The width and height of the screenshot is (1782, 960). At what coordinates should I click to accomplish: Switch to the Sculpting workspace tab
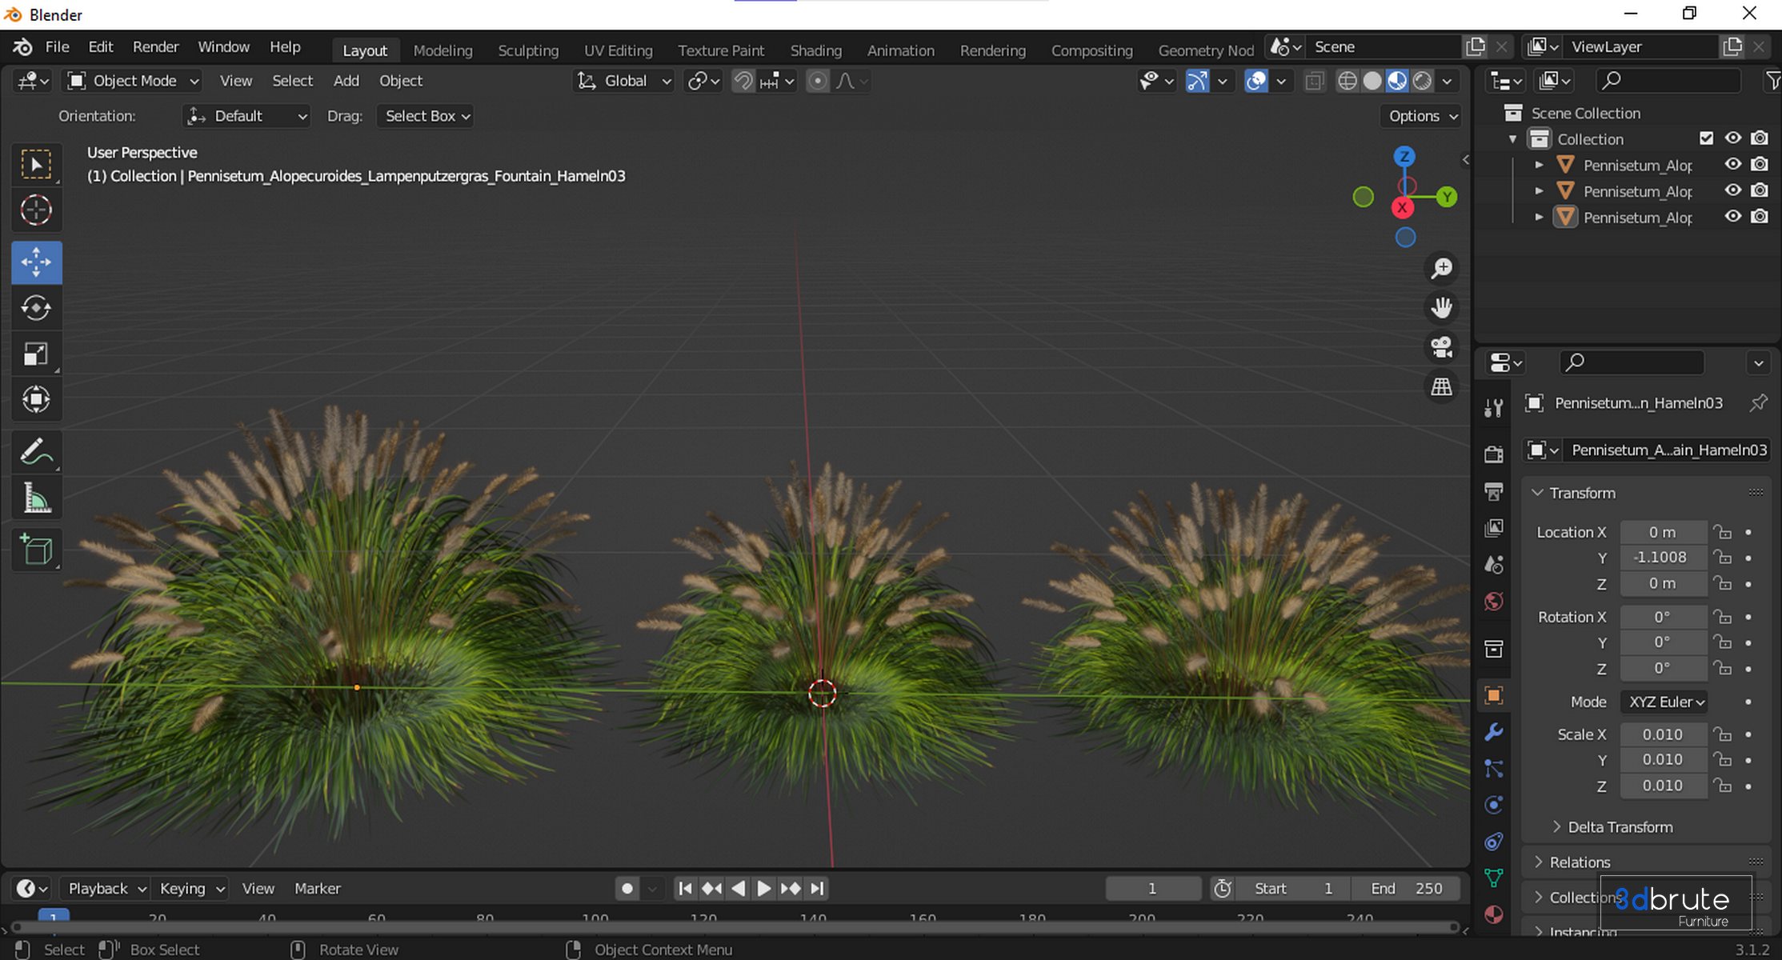[x=527, y=50]
